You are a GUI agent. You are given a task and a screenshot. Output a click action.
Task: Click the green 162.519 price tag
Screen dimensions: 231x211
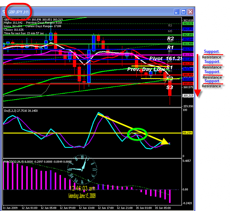click(x=188, y=24)
